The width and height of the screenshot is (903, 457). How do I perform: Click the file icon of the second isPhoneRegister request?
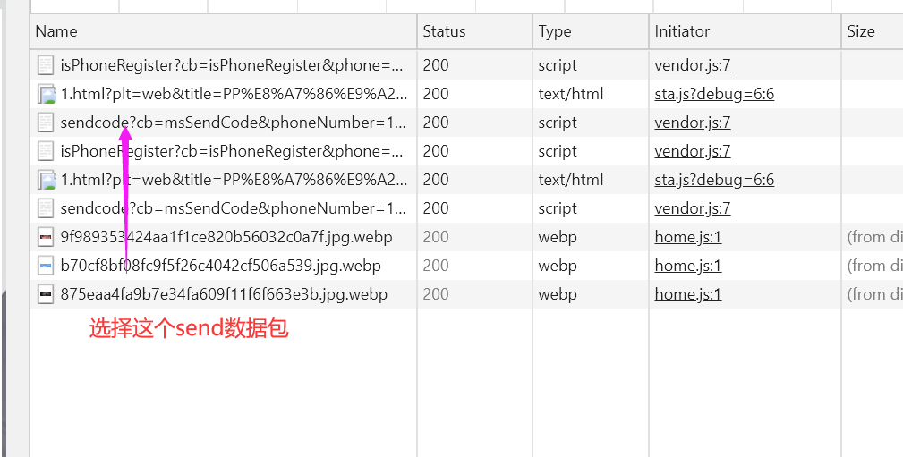click(46, 151)
